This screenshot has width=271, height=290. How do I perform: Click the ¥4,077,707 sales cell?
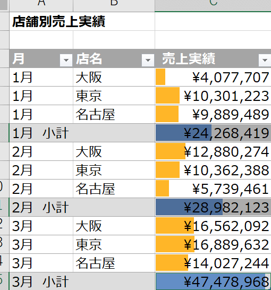pyautogui.click(x=213, y=77)
